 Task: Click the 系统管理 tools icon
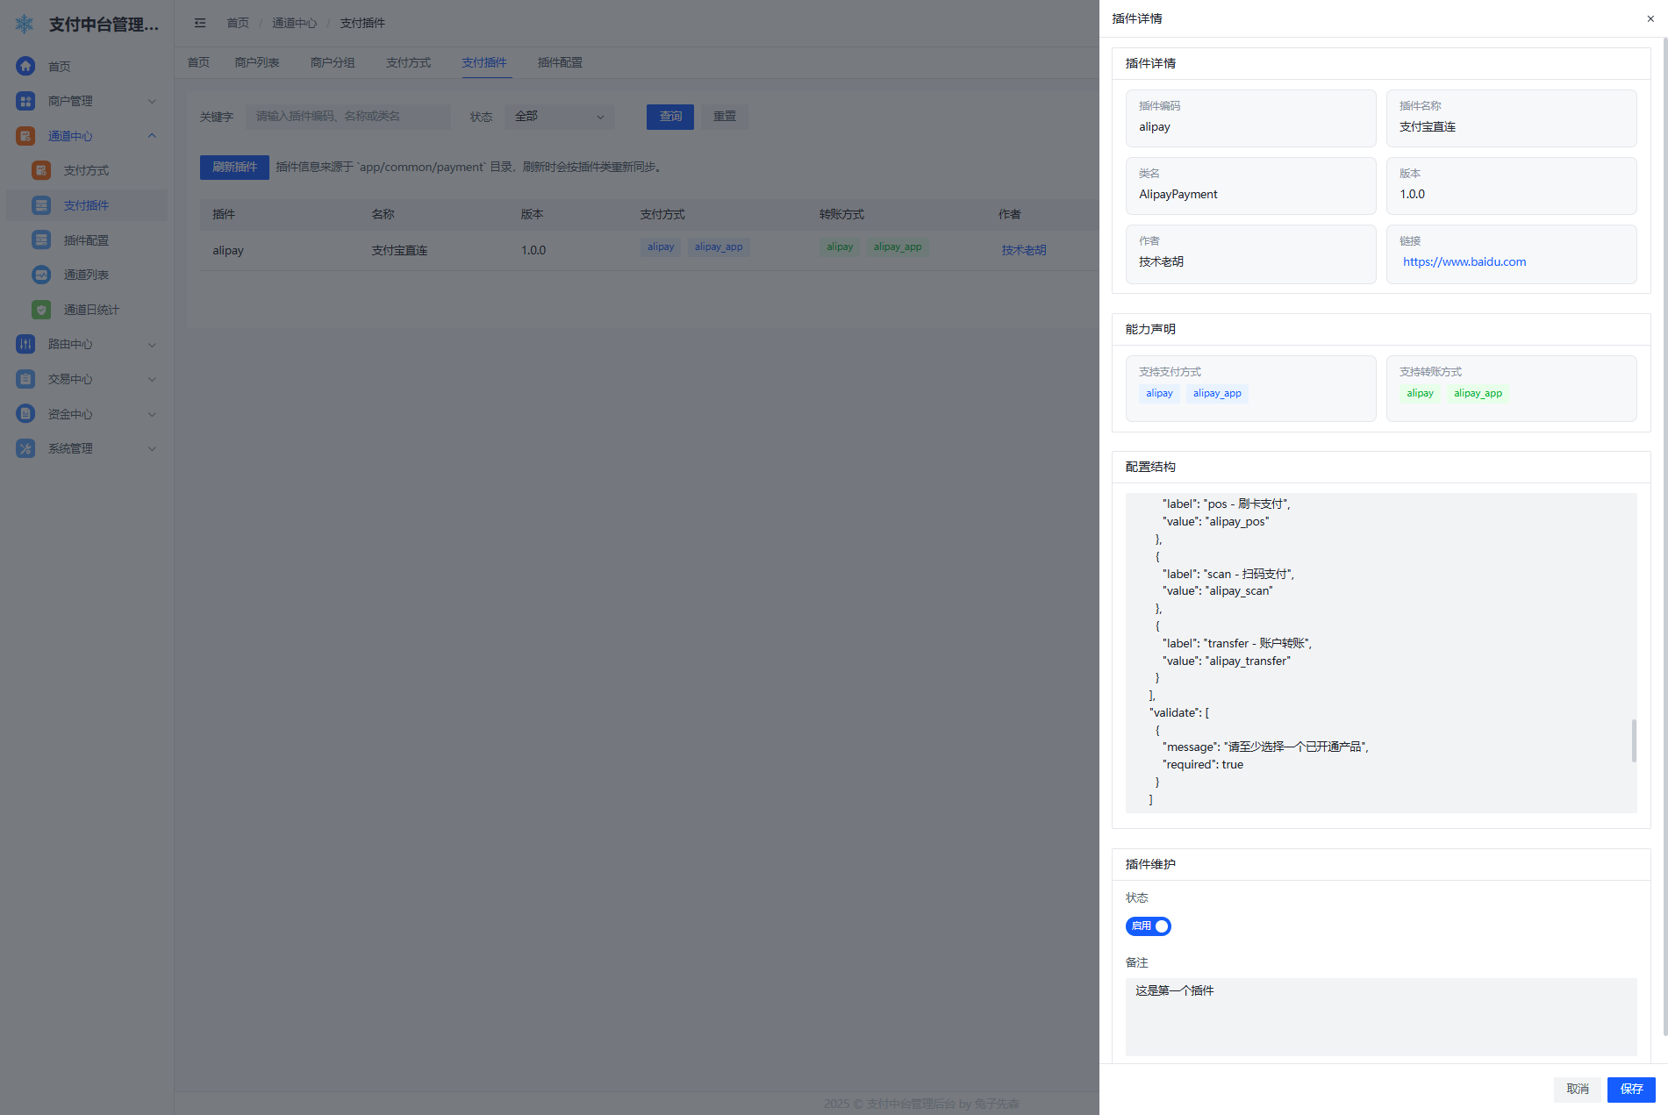click(25, 448)
